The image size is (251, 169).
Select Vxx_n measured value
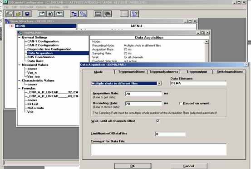click(x=32, y=73)
